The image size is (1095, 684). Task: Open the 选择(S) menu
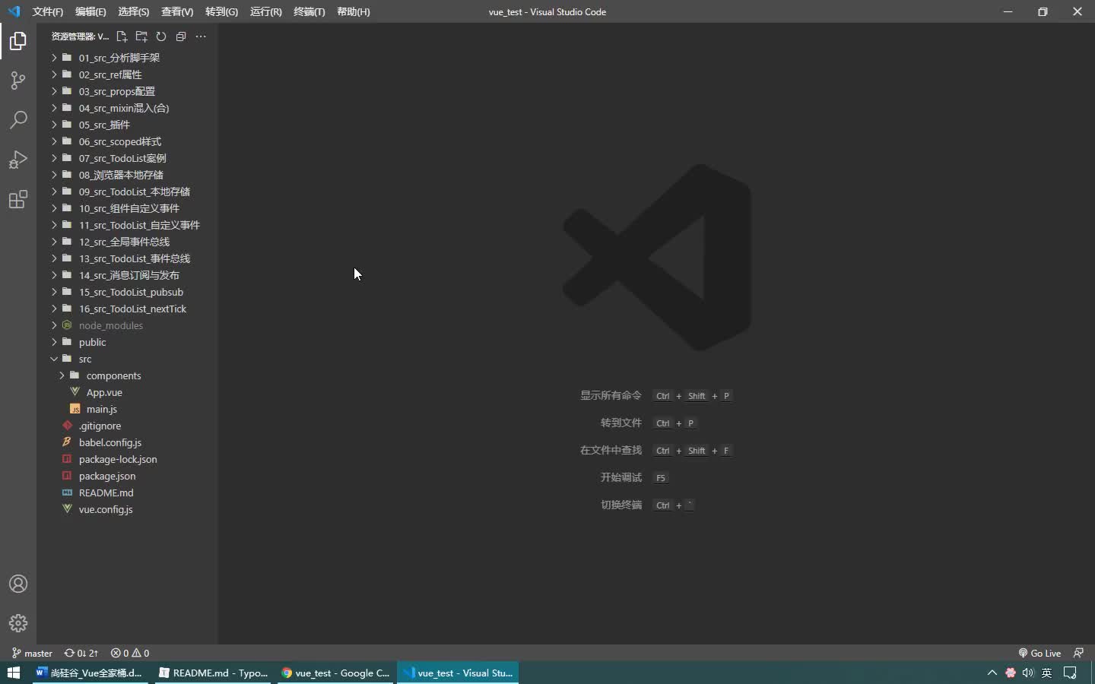(134, 11)
